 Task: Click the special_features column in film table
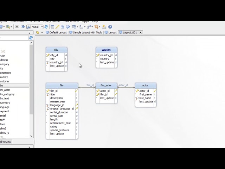60,130
